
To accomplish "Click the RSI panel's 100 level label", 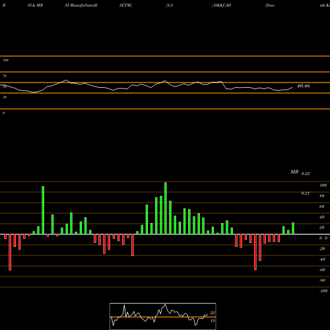I will click(5, 60).
